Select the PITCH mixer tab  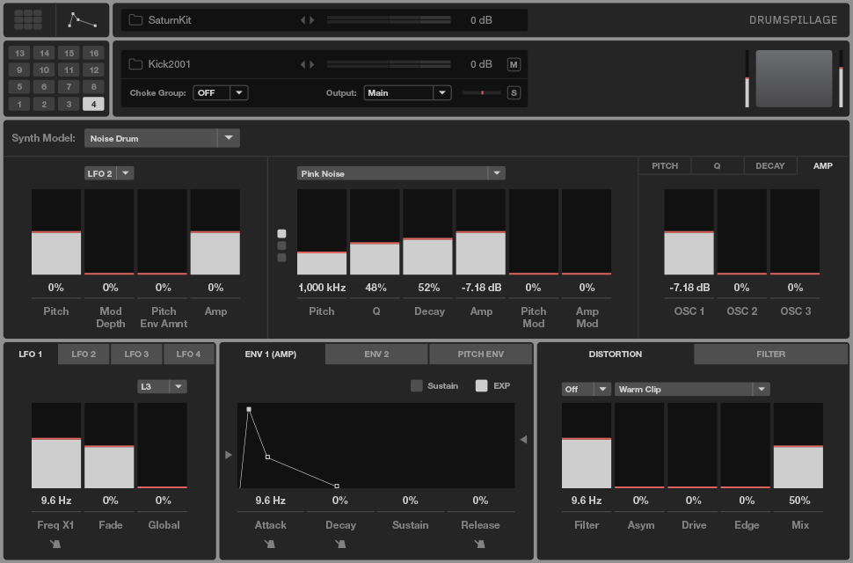click(x=665, y=166)
